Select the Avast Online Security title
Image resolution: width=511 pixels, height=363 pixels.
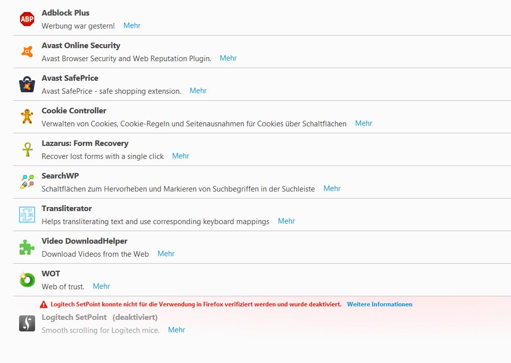pyautogui.click(x=81, y=46)
